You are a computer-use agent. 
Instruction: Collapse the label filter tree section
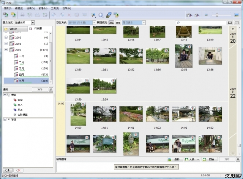tap(5, 95)
